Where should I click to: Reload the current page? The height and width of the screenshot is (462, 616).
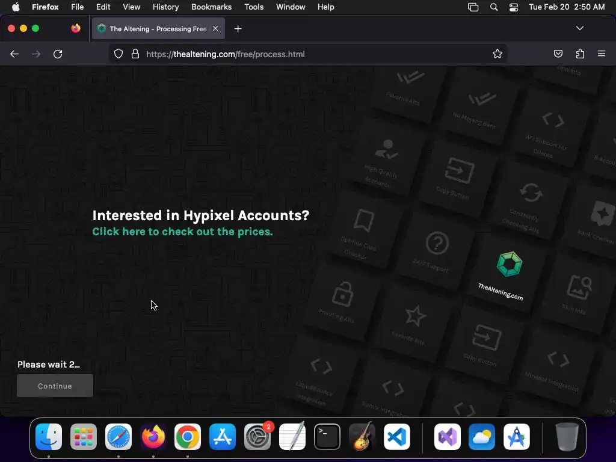[58, 54]
